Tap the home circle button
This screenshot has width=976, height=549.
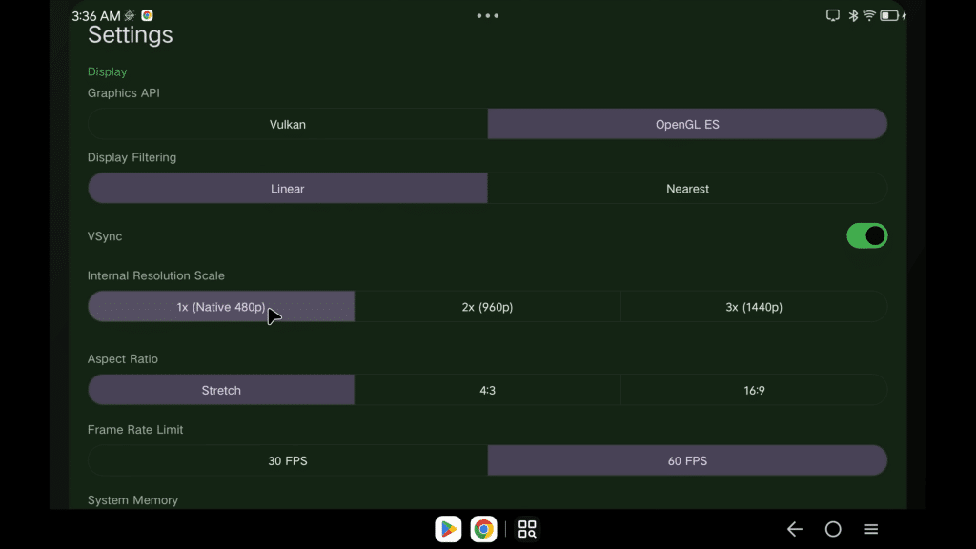click(x=833, y=529)
